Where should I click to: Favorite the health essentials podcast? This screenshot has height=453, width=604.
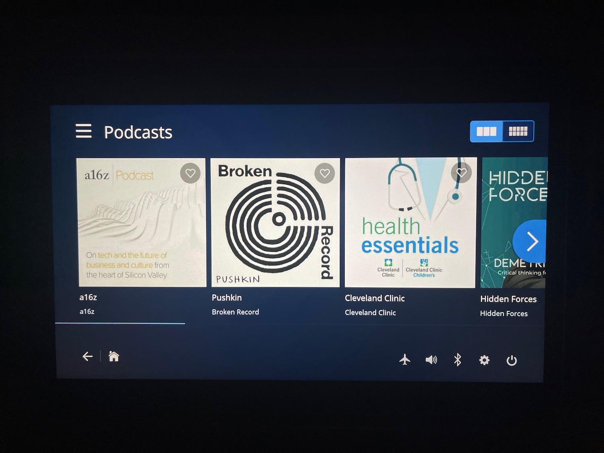pos(461,173)
